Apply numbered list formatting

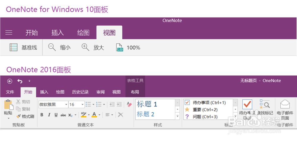tap(99, 104)
